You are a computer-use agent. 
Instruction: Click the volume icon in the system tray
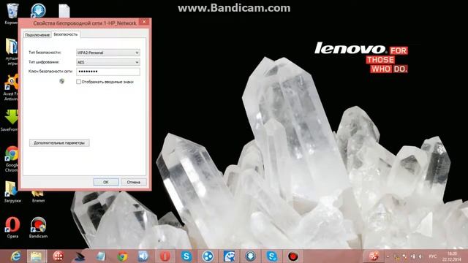[420, 256]
